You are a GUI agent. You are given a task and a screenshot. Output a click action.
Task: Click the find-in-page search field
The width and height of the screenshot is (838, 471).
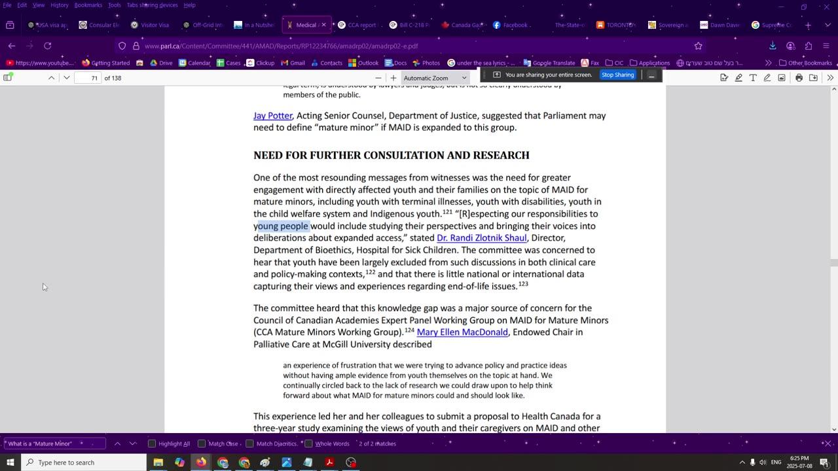click(54, 444)
